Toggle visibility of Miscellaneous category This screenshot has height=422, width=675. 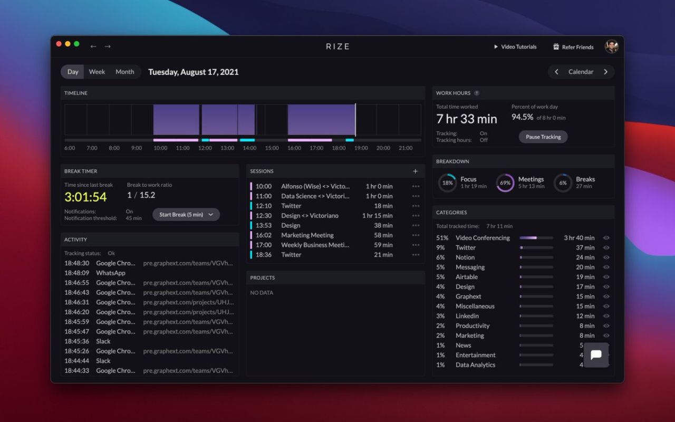606,306
